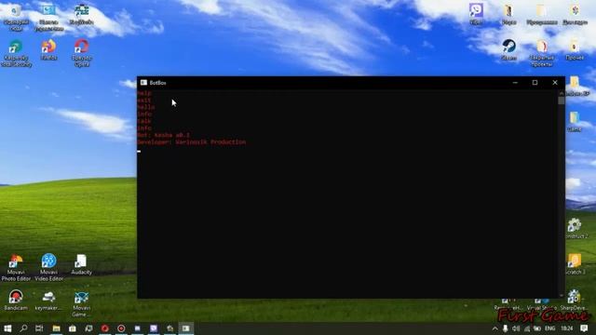Switch to Viber in the taskbar
This screenshot has width=596, height=335.
(x=154, y=328)
